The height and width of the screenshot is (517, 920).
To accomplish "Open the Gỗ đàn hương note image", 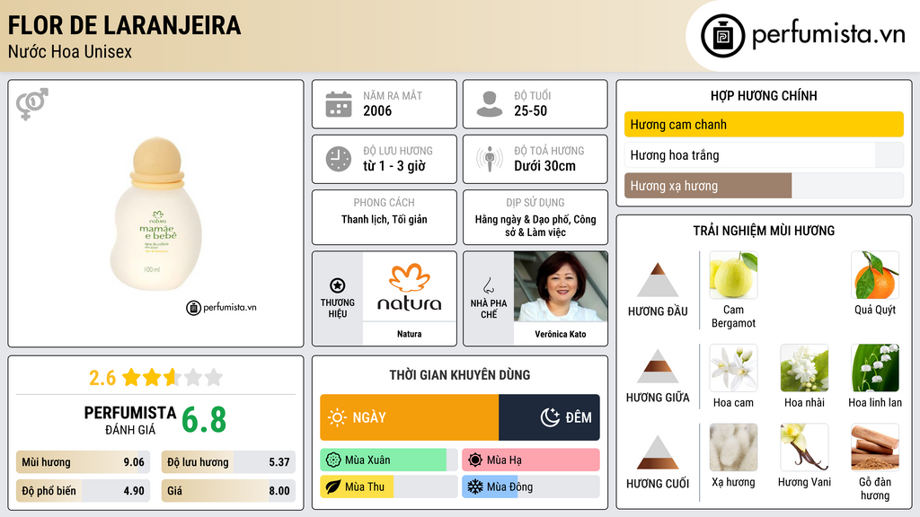I will 875,448.
